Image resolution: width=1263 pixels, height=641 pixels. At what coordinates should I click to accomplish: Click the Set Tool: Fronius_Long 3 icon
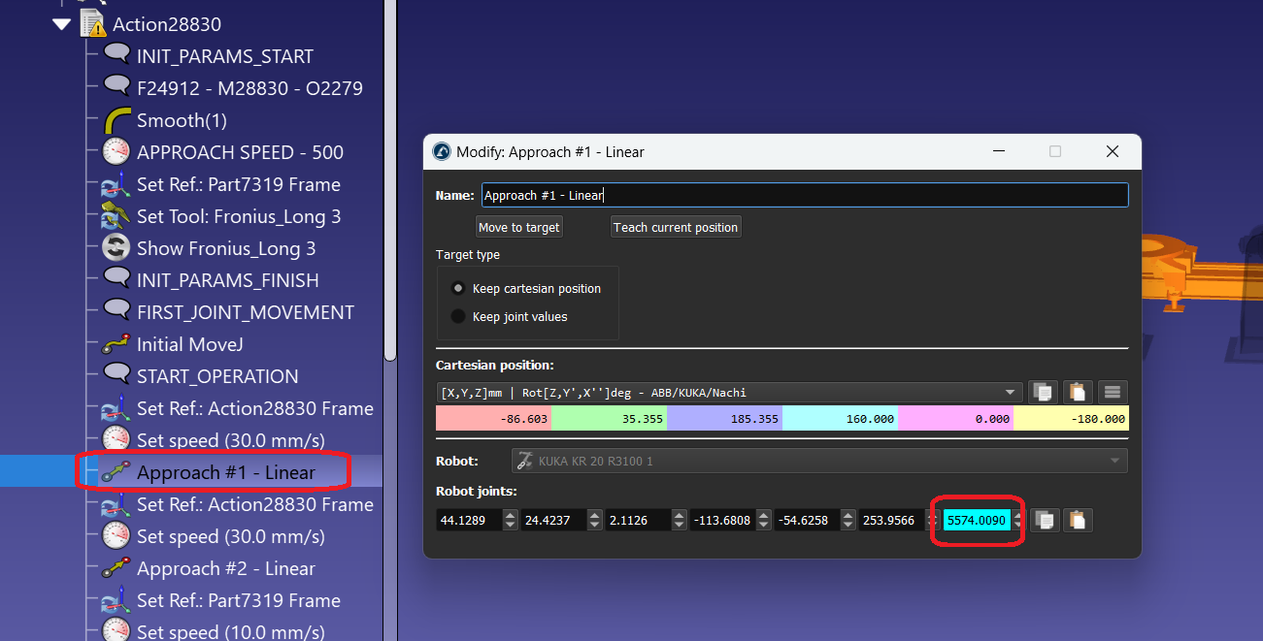click(x=116, y=216)
